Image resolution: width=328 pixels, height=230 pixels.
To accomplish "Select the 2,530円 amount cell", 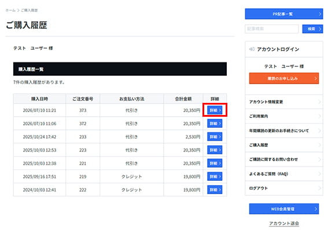I will (x=183, y=137).
